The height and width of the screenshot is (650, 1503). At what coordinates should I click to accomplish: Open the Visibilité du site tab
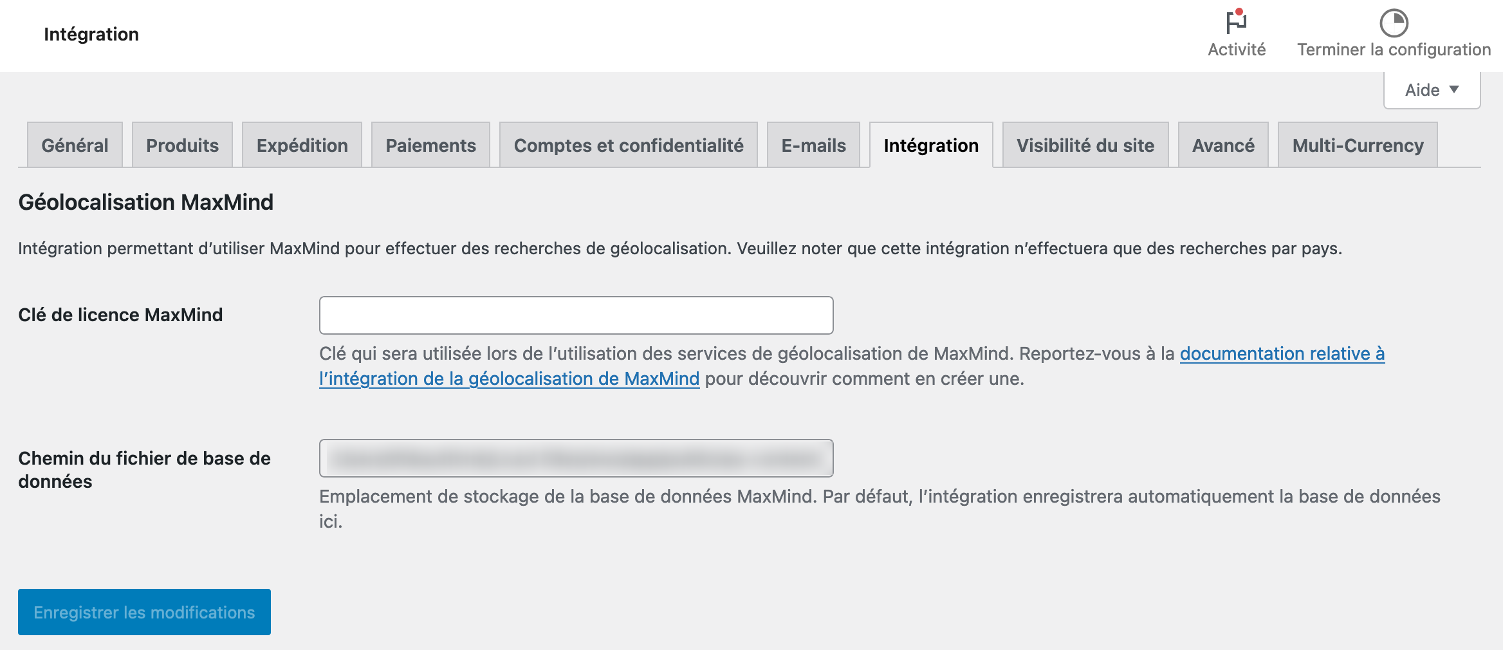tap(1085, 145)
